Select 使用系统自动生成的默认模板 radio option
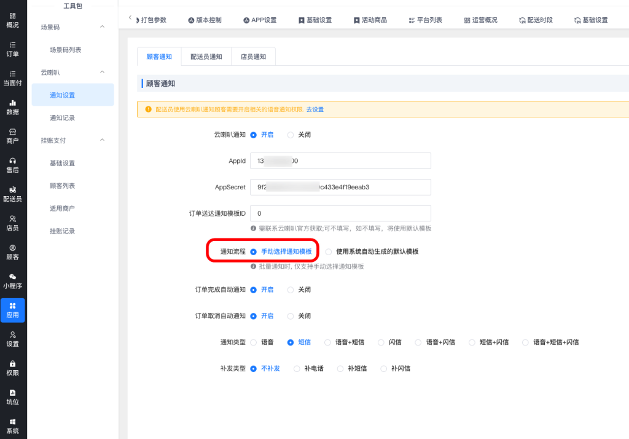This screenshot has width=629, height=439. click(329, 251)
